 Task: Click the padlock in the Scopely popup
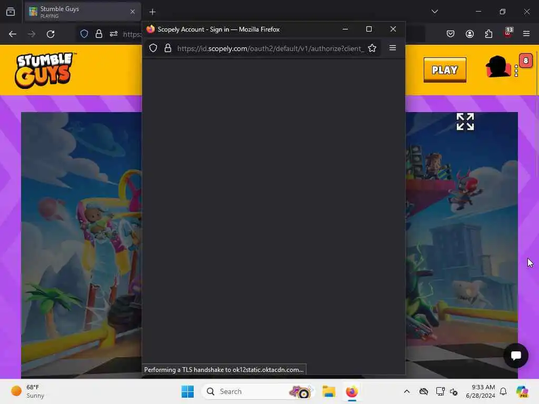(x=168, y=48)
